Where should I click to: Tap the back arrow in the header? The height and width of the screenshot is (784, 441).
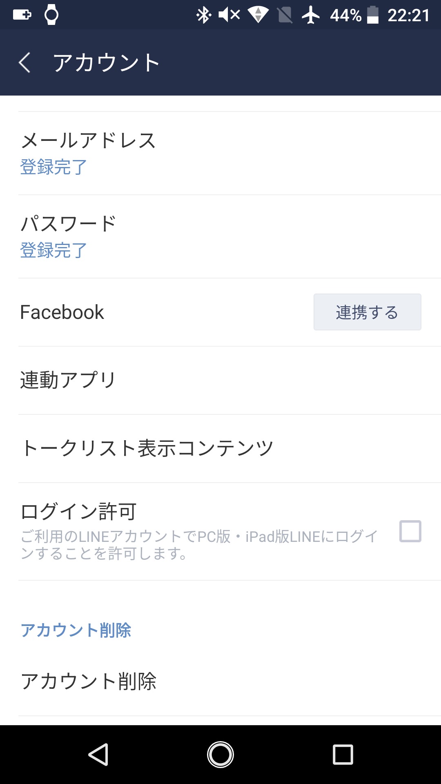pos(24,63)
